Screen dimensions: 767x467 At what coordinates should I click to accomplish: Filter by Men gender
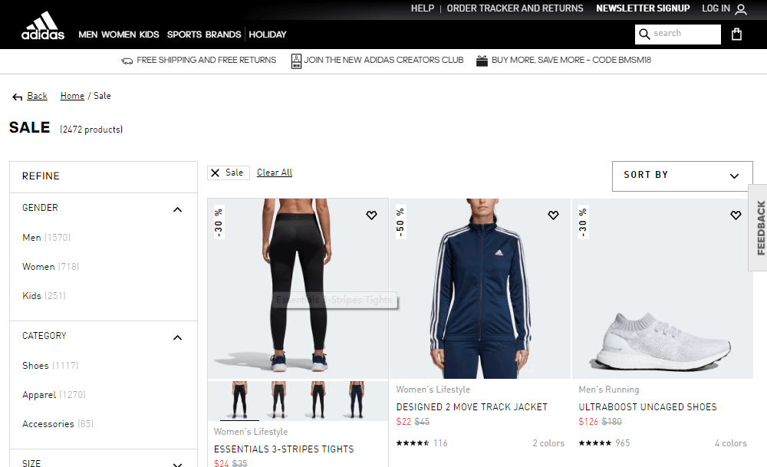point(47,238)
